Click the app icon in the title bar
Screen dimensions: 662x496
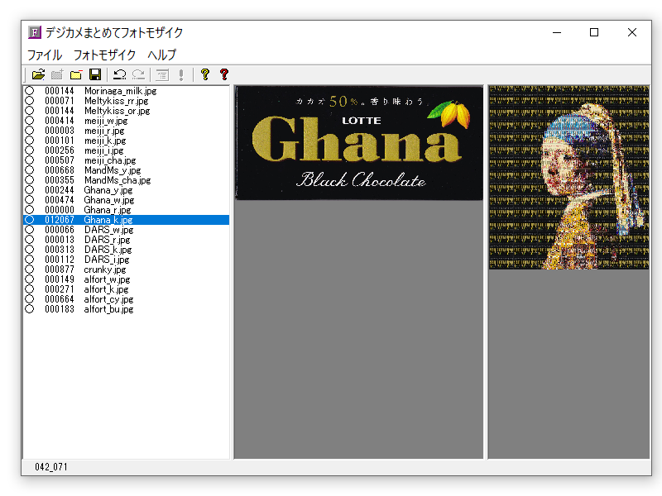point(35,32)
